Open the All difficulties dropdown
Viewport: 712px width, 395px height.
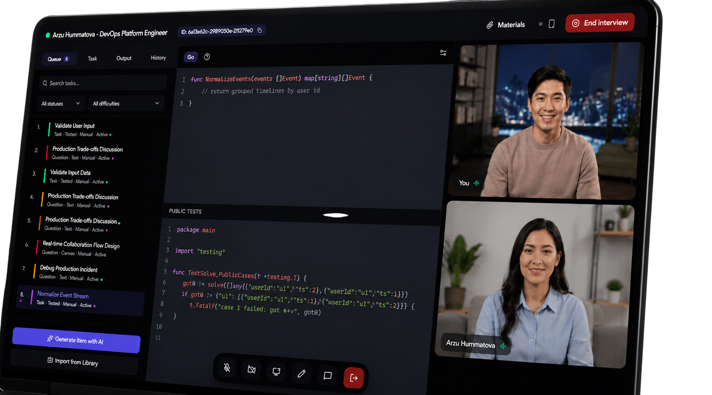(126, 103)
